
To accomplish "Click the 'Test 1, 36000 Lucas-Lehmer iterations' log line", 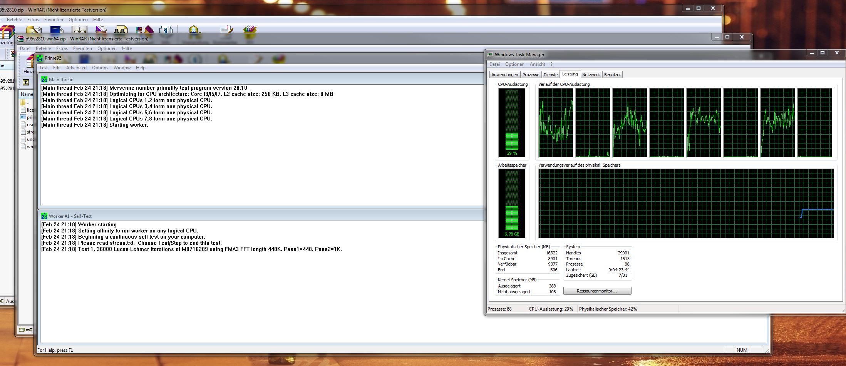I will (191, 249).
